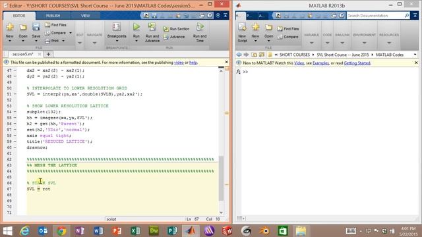Screen dimensions: 422x237
Task: Open the dropdown arrow under Editor Open
Action: click(23, 41)
